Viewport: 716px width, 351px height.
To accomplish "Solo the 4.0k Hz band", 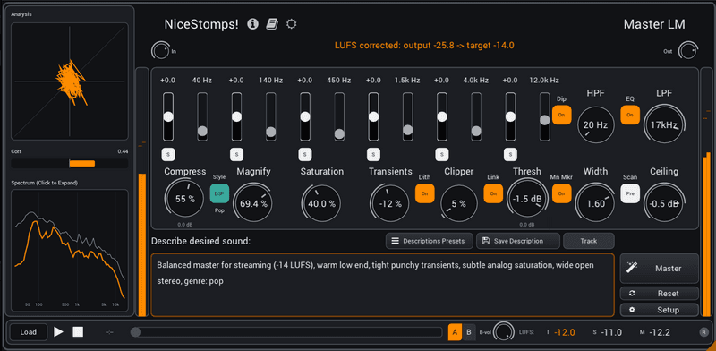I will pyautogui.click(x=442, y=155).
